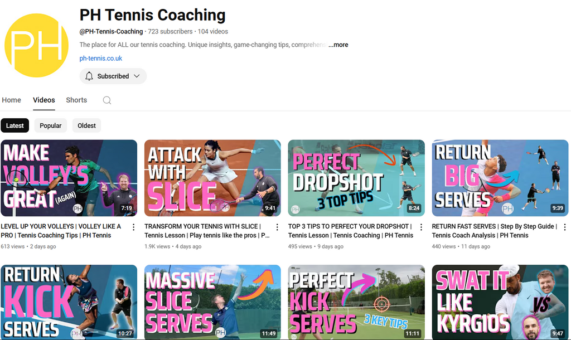Click the channel search magnifier icon

pos(107,100)
